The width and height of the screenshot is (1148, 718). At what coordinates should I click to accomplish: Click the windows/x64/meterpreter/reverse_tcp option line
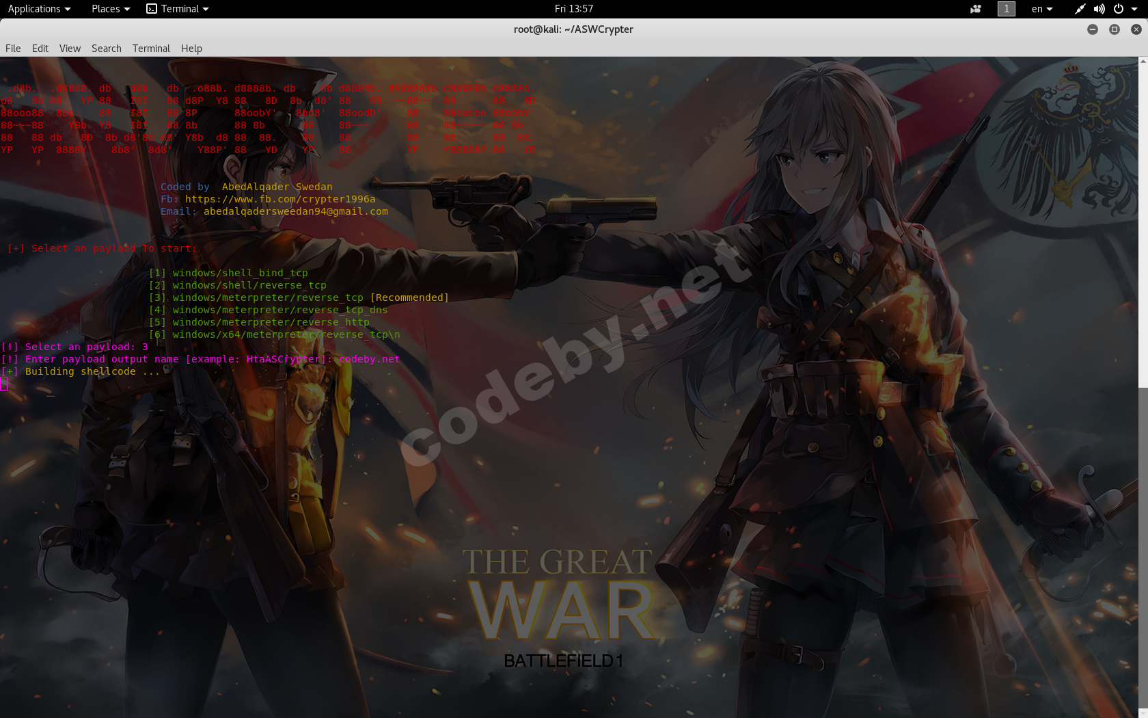click(275, 334)
